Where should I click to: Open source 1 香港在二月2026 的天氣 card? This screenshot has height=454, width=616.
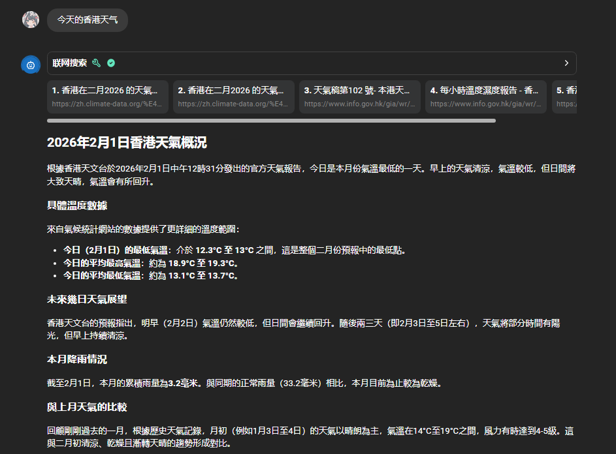108,97
